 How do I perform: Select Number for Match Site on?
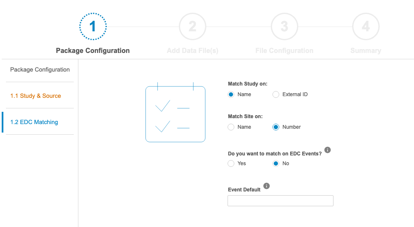(276, 127)
